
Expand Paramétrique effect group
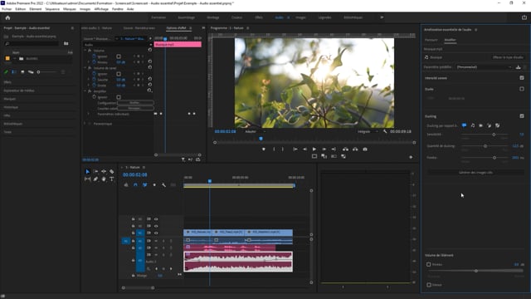[x=85, y=124]
